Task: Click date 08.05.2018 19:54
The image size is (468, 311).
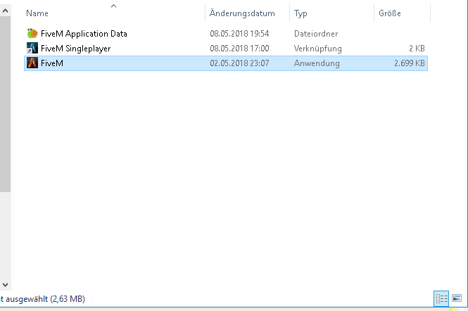Action: click(x=239, y=34)
